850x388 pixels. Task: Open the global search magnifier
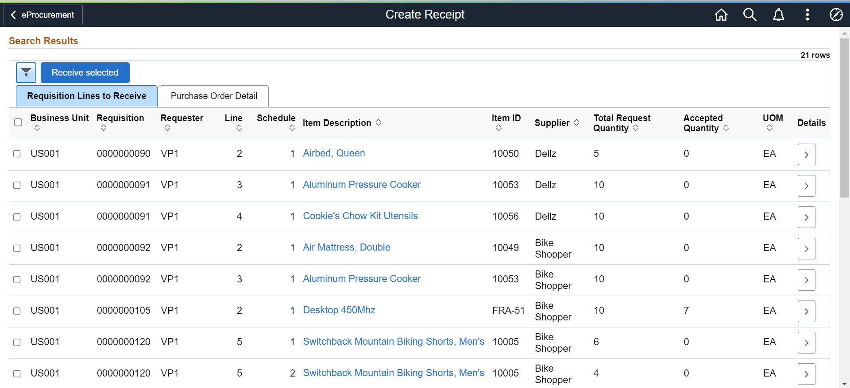750,15
